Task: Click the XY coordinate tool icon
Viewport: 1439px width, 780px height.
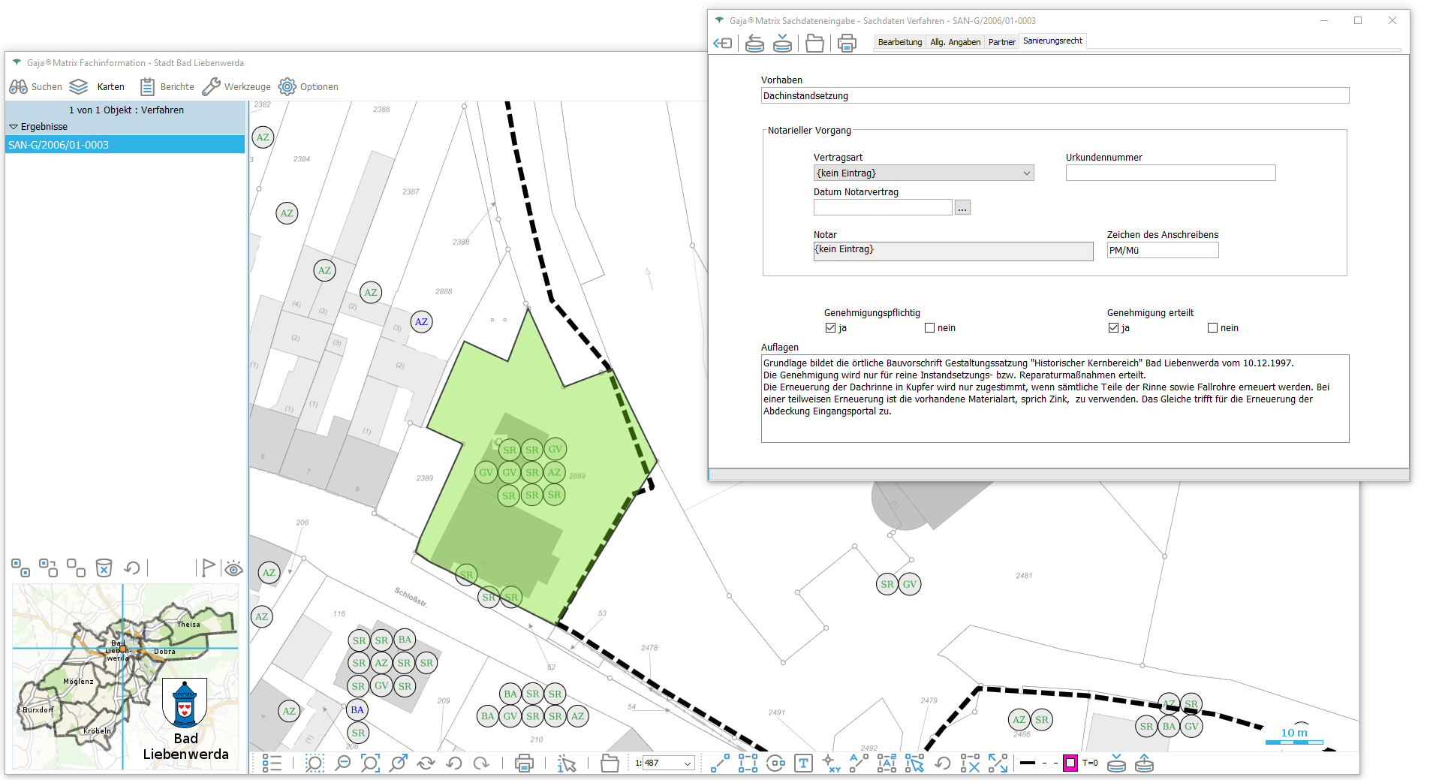Action: (x=831, y=763)
